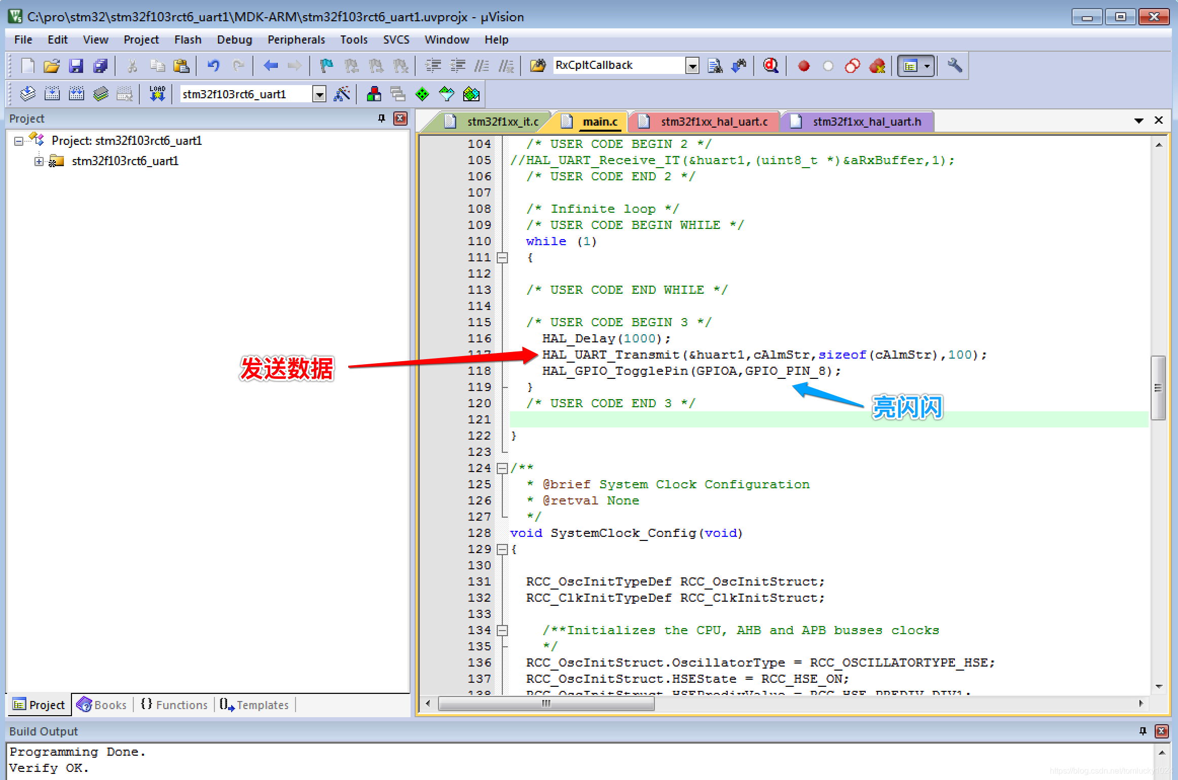Click the Build target icon
This screenshot has height=780, width=1178.
coord(52,94)
